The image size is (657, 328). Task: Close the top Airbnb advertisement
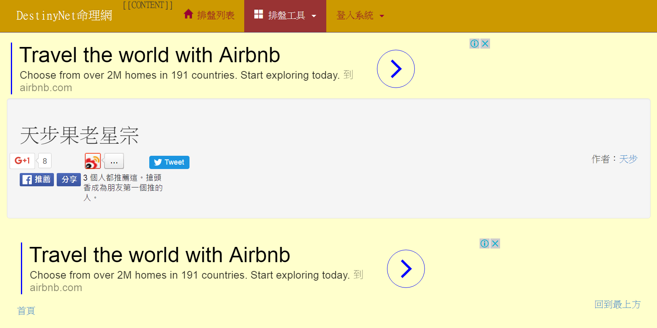485,43
